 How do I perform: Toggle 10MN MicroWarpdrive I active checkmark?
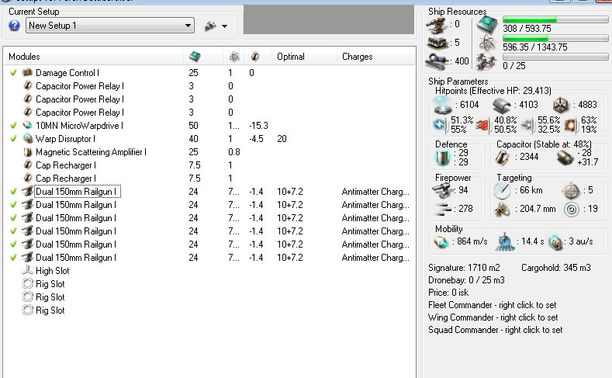point(14,125)
